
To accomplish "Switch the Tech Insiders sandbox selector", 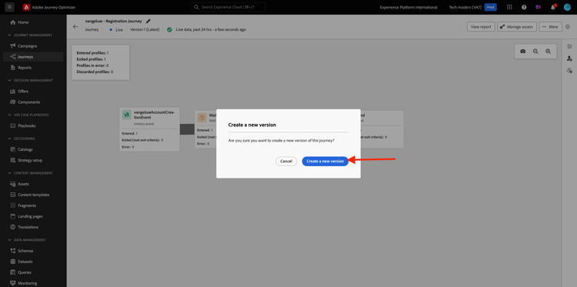I will (x=472, y=7).
